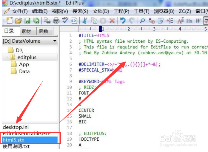This screenshot has width=208, height=152.
Task: Click the Paste clipboard icon
Action: click(103, 21)
